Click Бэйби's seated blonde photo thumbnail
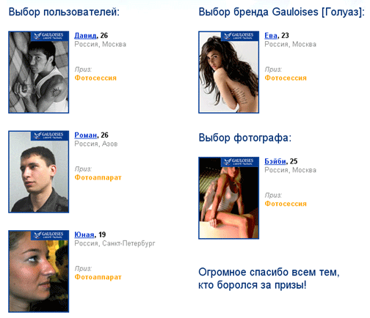This screenshot has height=318, width=370. point(228,198)
